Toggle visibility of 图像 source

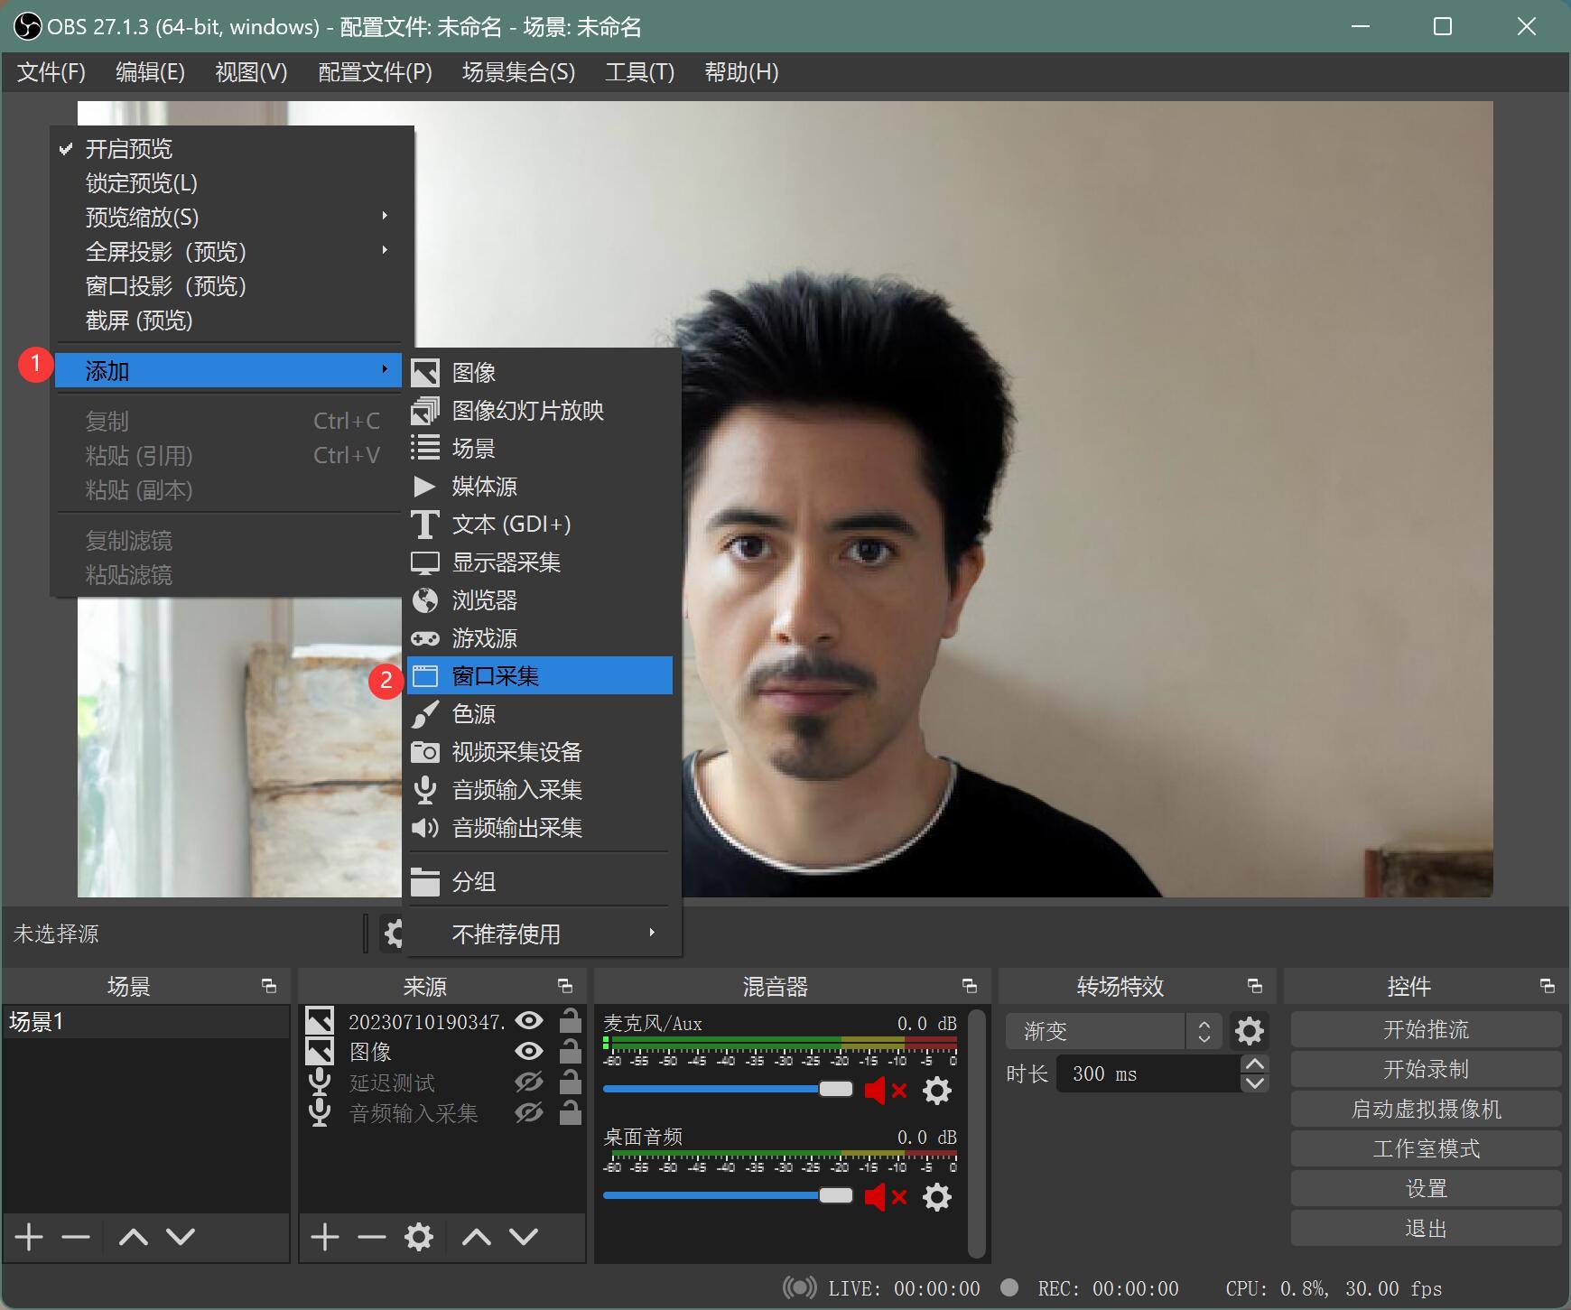coord(529,1051)
